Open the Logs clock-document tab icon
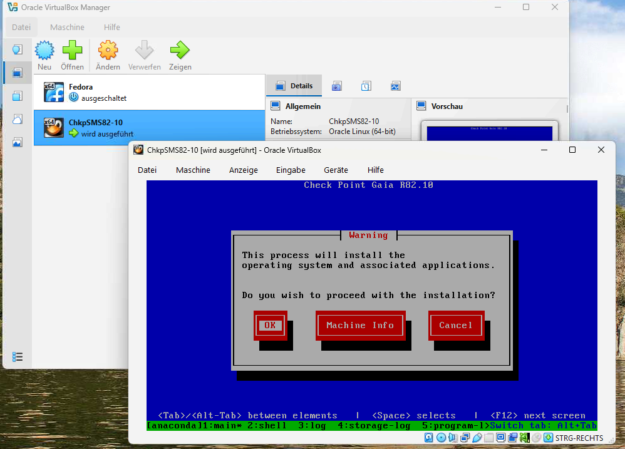The height and width of the screenshot is (449, 625). tap(366, 86)
